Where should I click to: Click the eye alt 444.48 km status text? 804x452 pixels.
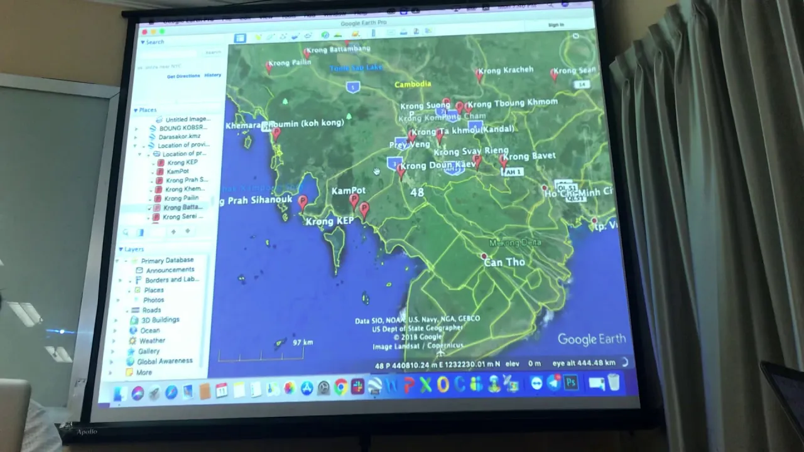584,363
